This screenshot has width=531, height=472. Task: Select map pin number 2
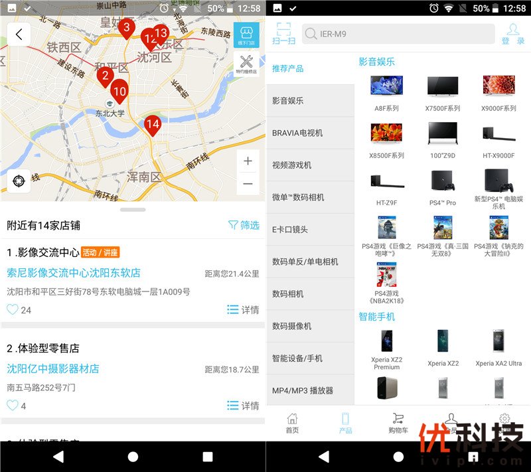106,76
